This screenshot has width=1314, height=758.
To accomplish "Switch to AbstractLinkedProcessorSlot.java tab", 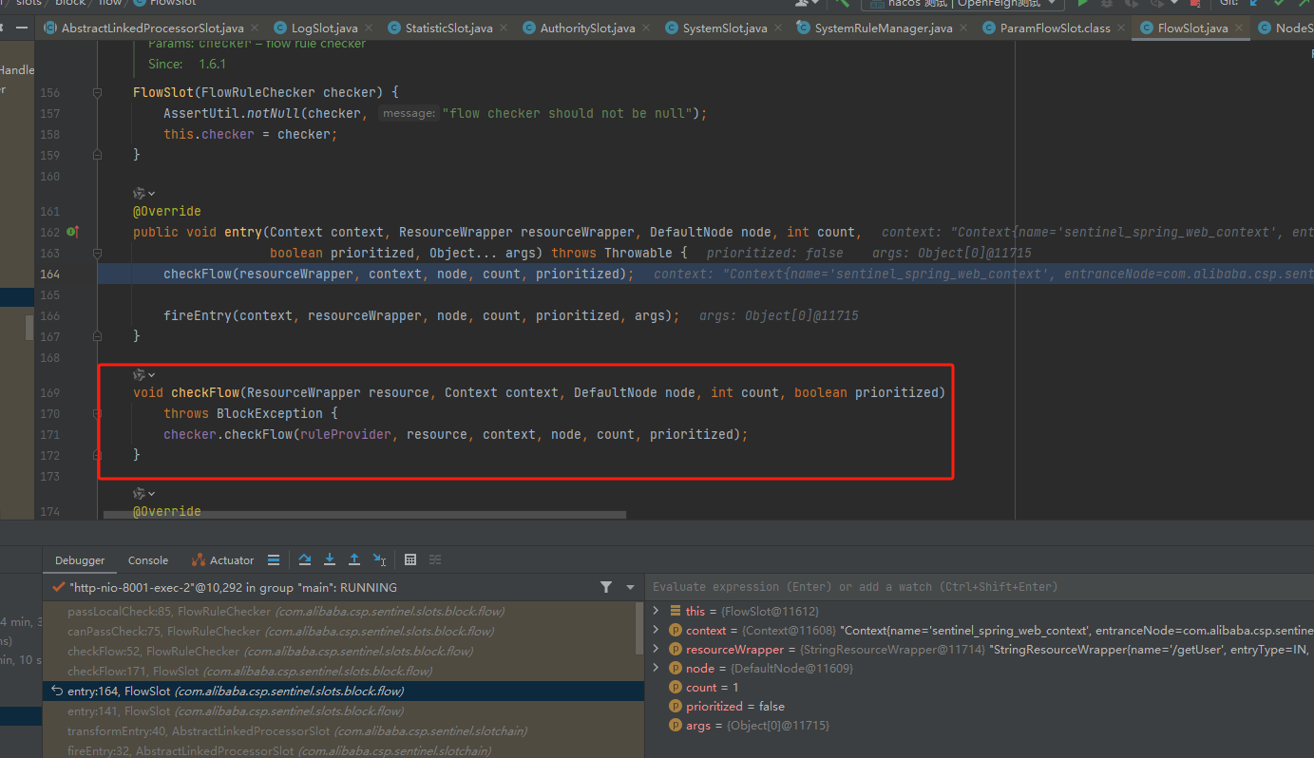I will coord(153,28).
